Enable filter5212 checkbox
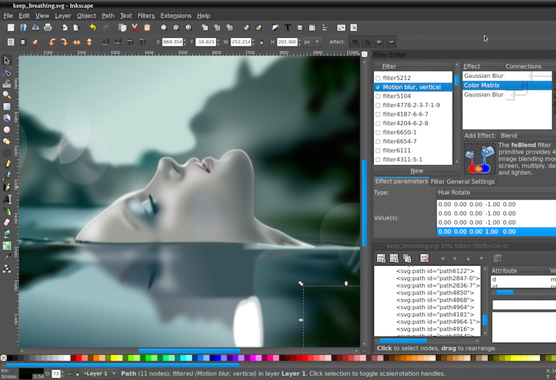This screenshot has height=380, width=556. (378, 78)
